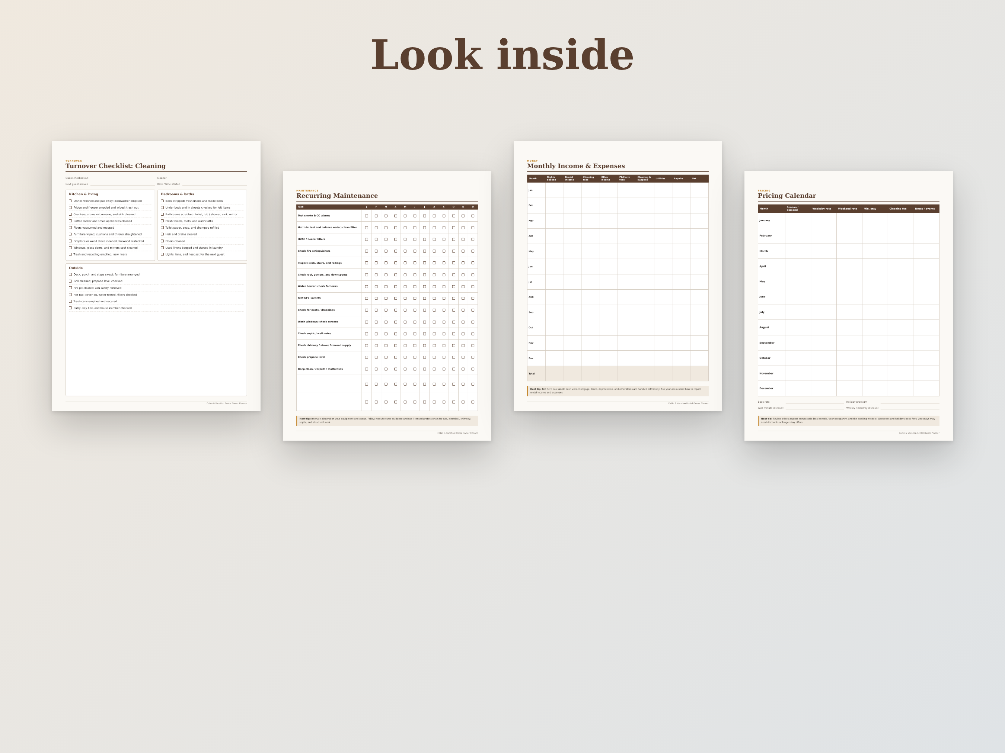This screenshot has width=1005, height=753.
Task: Check 'Test smoke & CO alarms' January box
Action: [x=367, y=216]
